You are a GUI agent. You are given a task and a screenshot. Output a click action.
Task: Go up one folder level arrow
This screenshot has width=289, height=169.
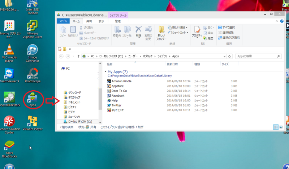78,56
